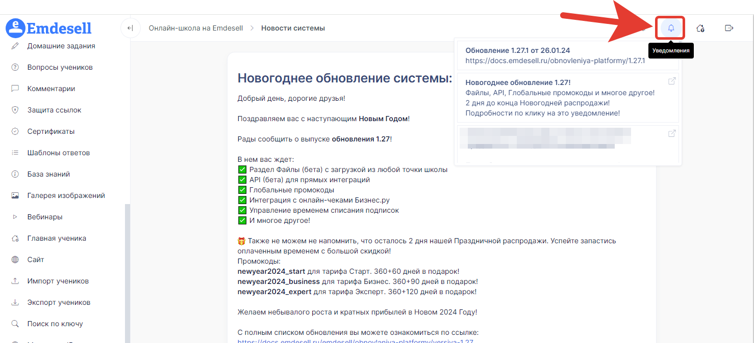754x343 pixels.
Task: Open Вопросы учеников in the sidebar
Action: 60,67
